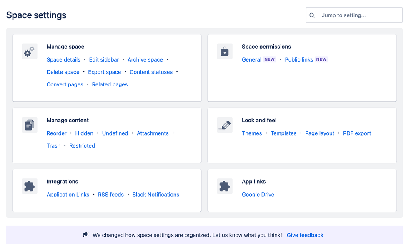The width and height of the screenshot is (416, 249).
Task: Click the App links puzzle piece icon
Action: [224, 186]
